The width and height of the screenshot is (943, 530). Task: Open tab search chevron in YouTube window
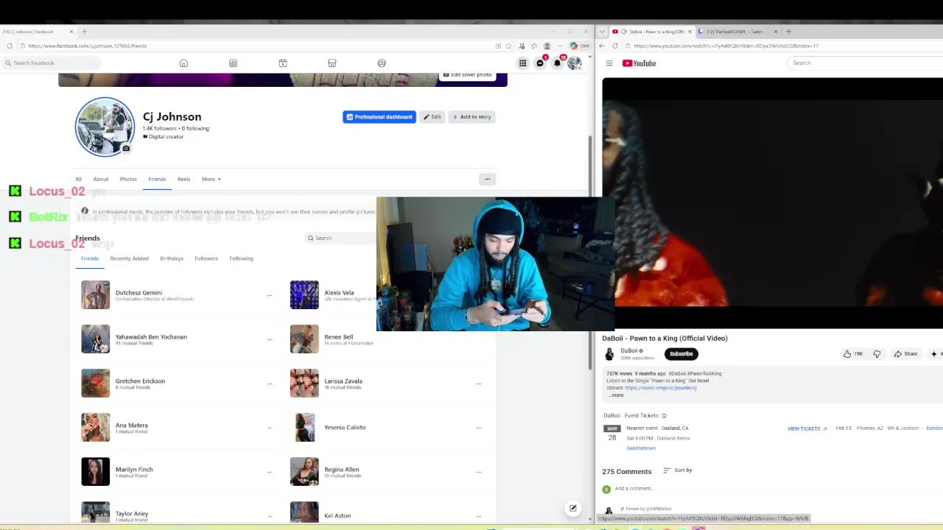603,32
